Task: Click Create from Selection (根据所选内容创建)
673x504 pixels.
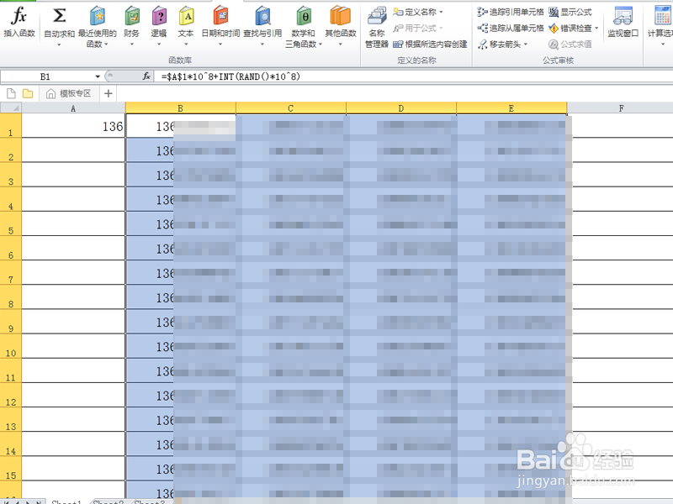Action: click(430, 45)
